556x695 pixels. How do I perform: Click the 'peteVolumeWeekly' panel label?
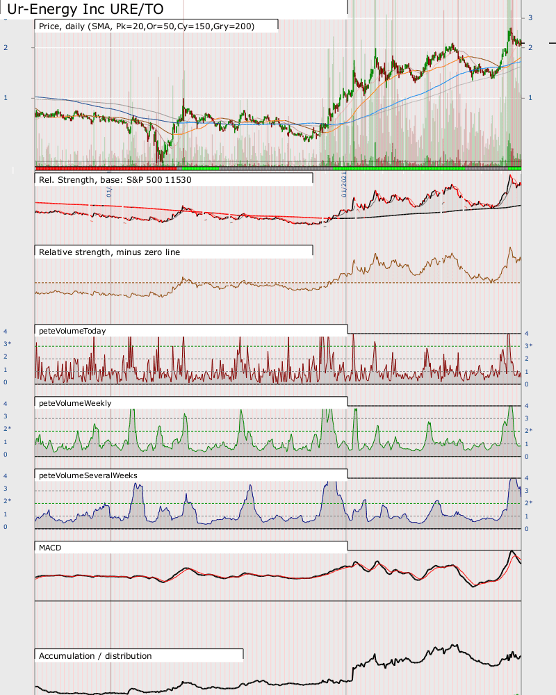pos(75,403)
